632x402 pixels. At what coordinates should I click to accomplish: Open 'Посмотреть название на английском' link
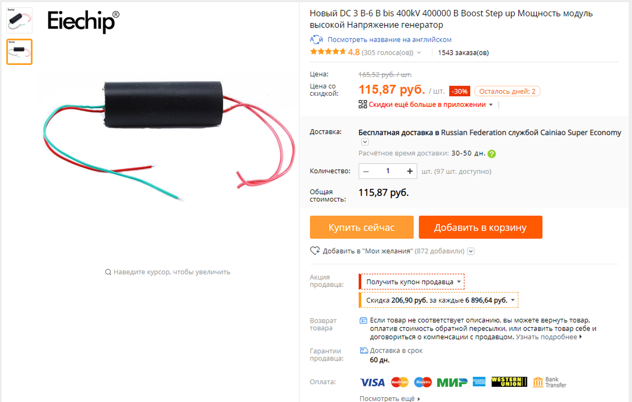tap(389, 39)
